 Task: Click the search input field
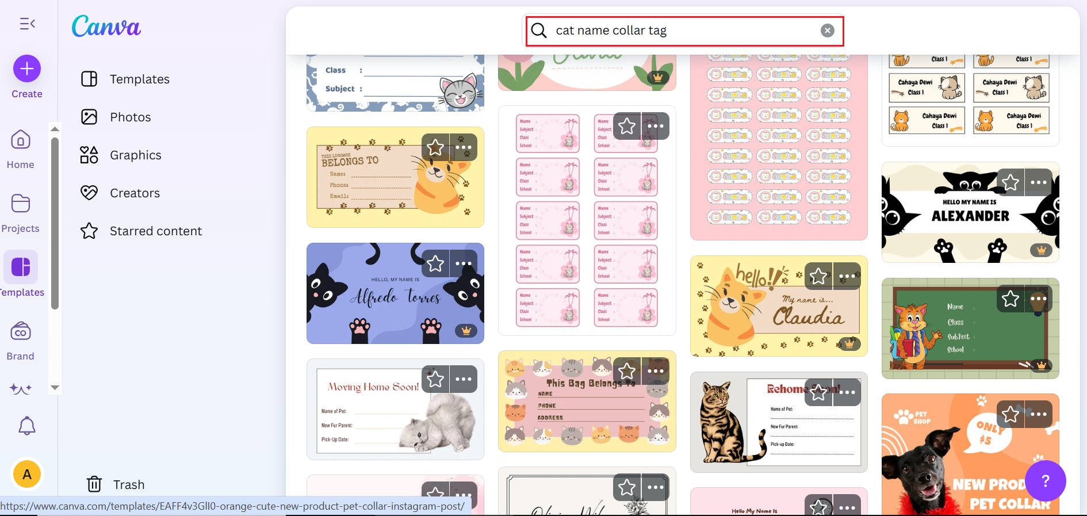679,30
